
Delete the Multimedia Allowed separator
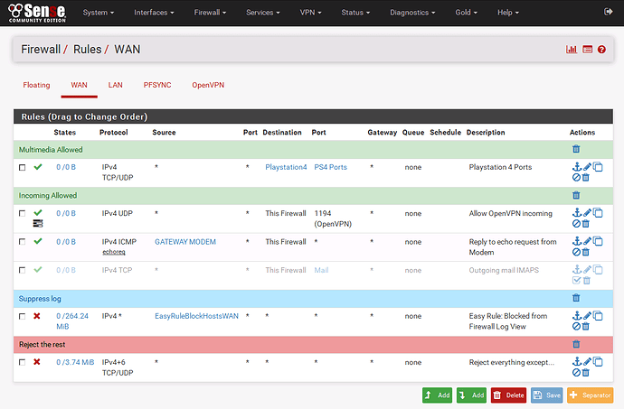(575, 149)
